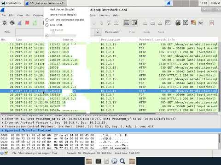The width and height of the screenshot is (221, 165).
Task: Expand Transmission Control Protocol node
Action: (x=2, y=126)
